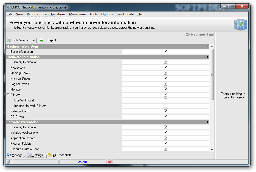Click Machine Information section header

[108, 46]
